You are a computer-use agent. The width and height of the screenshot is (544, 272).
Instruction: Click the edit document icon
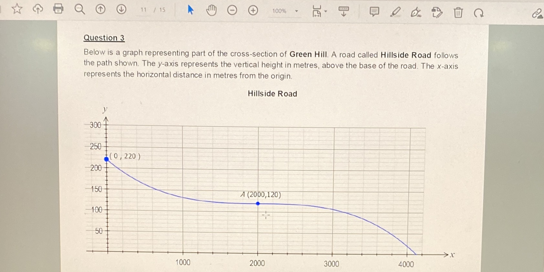[x=437, y=13]
